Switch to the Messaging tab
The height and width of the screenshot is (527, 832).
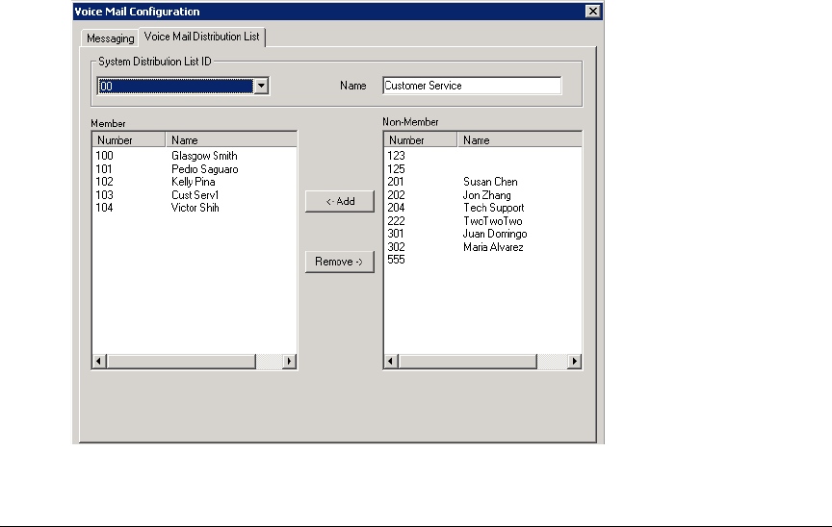point(109,38)
